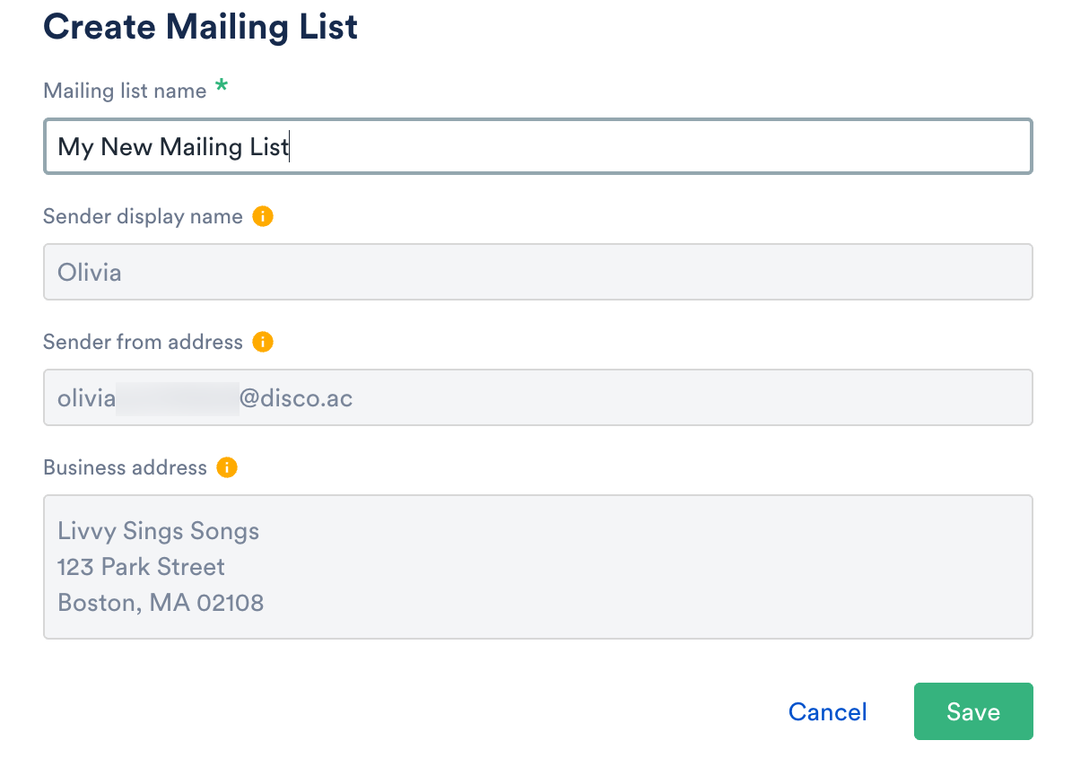Click the Sender display name field containing Olivia
Viewport: 1072px width, 758px height.
pyautogui.click(x=536, y=272)
